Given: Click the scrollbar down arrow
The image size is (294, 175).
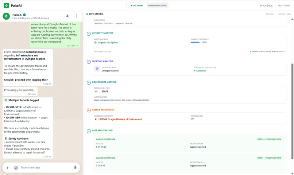Looking at the screenshot, I should pos(292,174).
